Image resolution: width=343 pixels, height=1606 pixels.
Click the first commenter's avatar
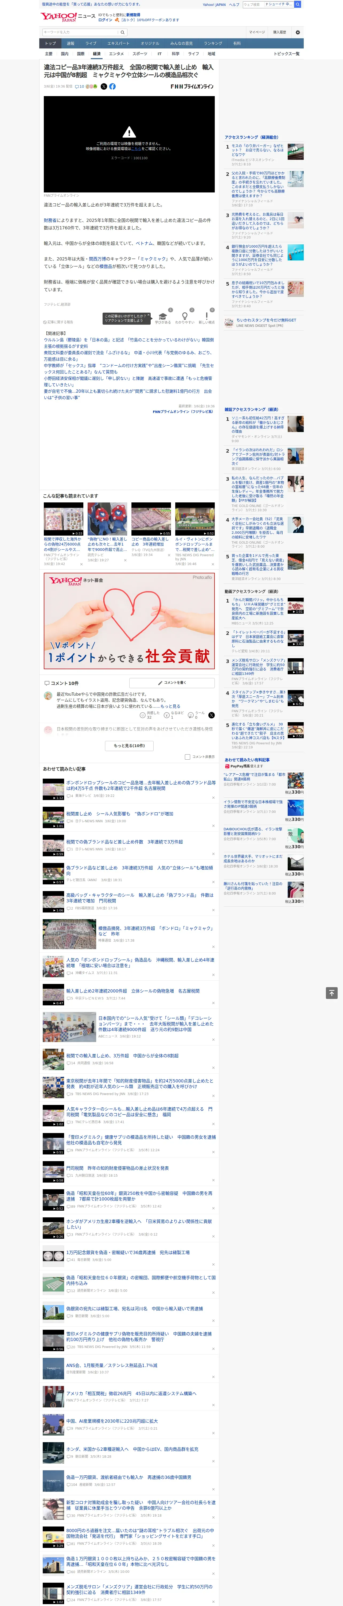(48, 695)
